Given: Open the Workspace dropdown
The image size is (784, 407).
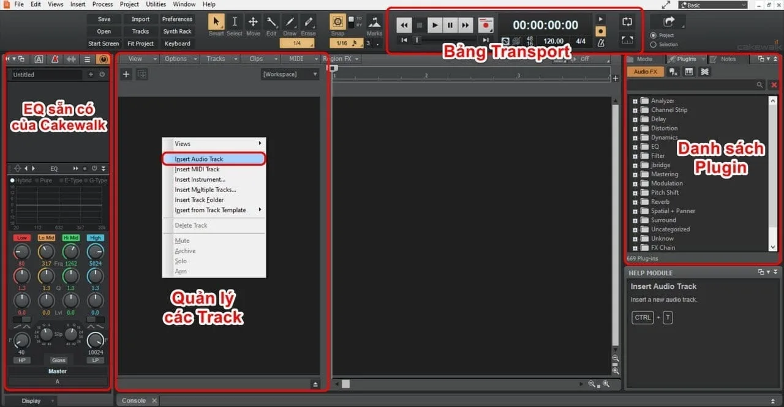Looking at the screenshot, I should [290, 74].
